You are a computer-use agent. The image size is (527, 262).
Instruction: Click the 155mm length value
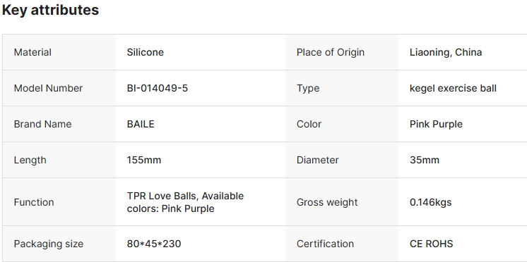[144, 160]
